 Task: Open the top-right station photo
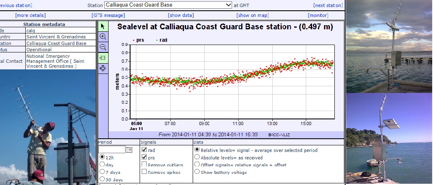pos(389,46)
